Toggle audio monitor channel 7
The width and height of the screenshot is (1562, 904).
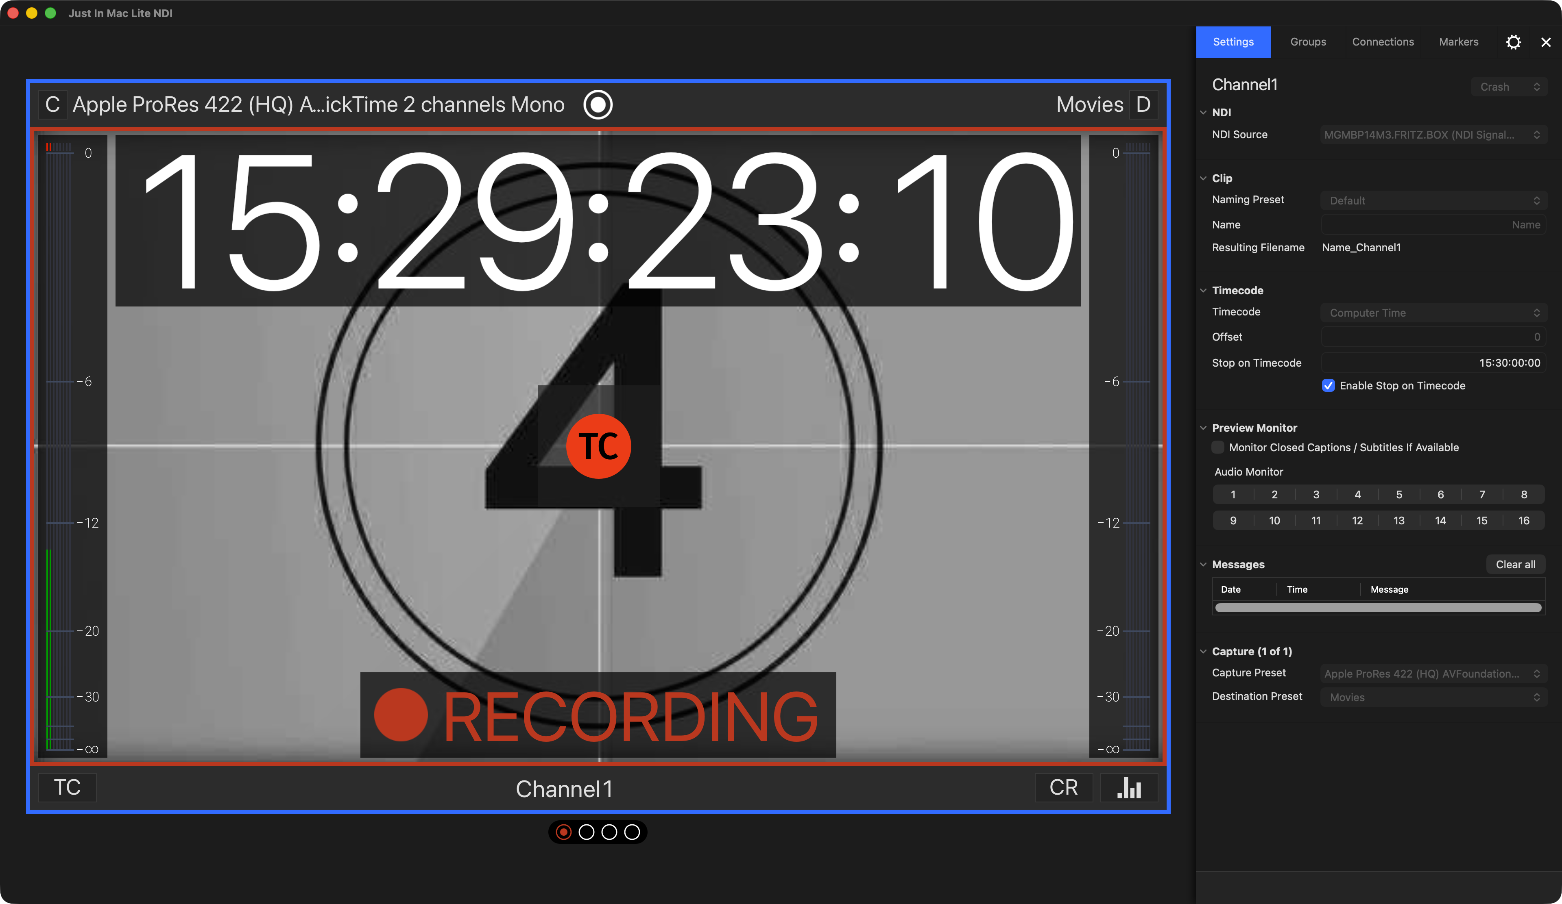(1482, 495)
